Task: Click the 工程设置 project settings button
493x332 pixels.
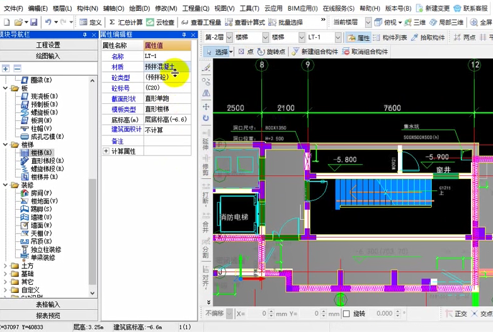Action: tap(48, 45)
